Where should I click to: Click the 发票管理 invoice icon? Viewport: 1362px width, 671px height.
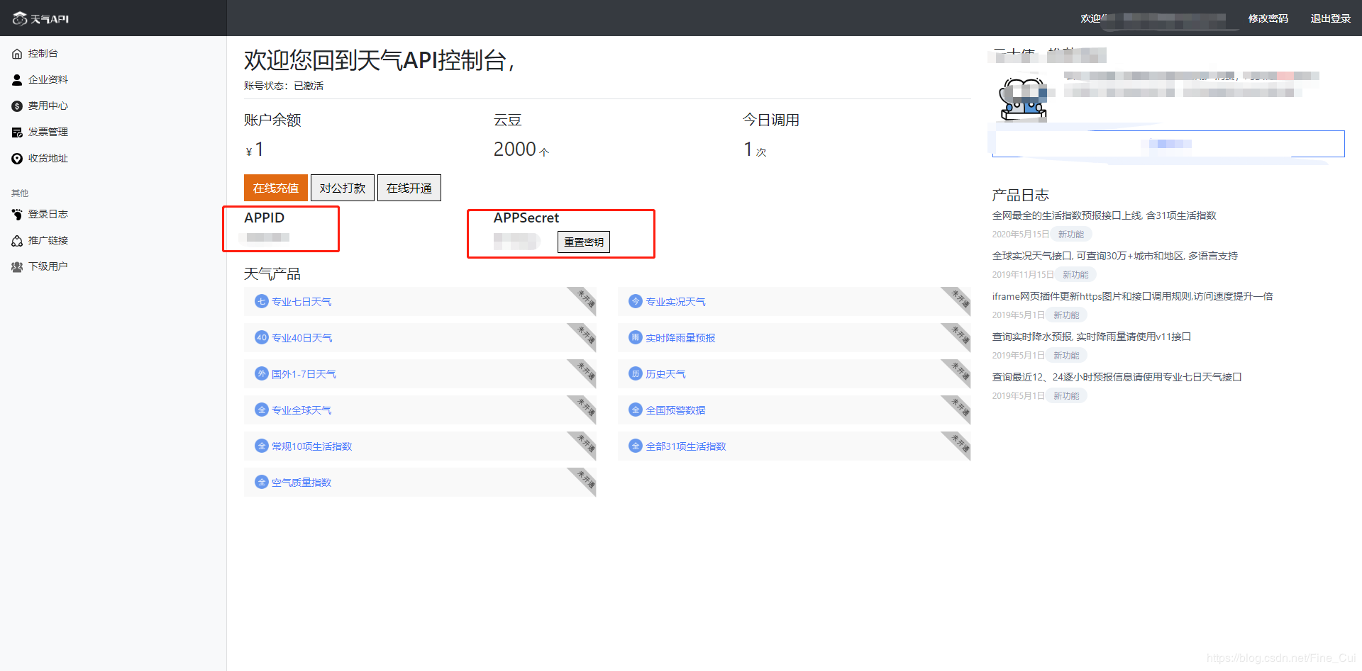[x=17, y=132]
